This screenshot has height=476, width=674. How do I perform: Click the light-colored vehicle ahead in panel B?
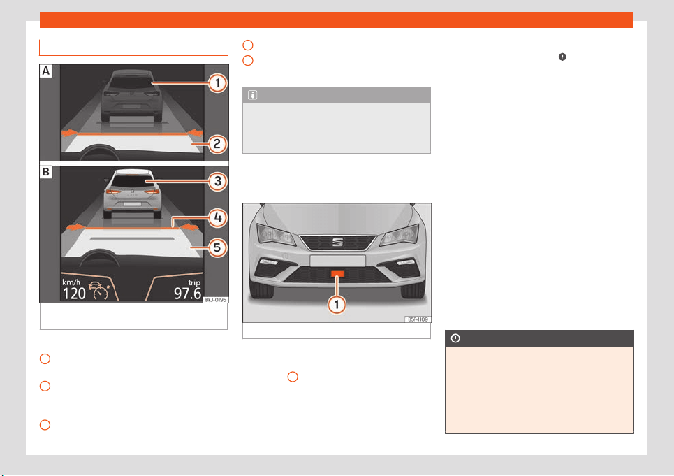[x=133, y=194]
